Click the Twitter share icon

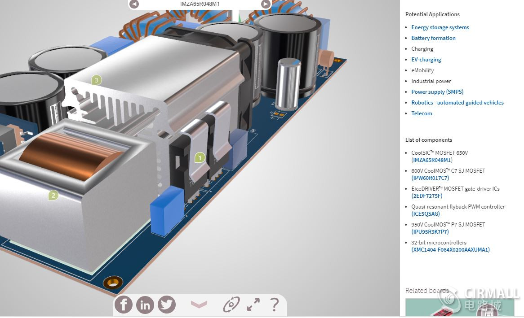tap(167, 305)
